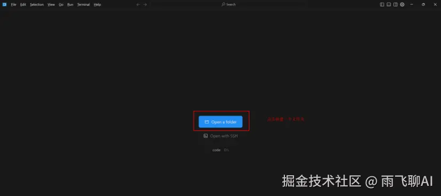
Task: Click the Open with SSH option
Action: click(x=221, y=136)
